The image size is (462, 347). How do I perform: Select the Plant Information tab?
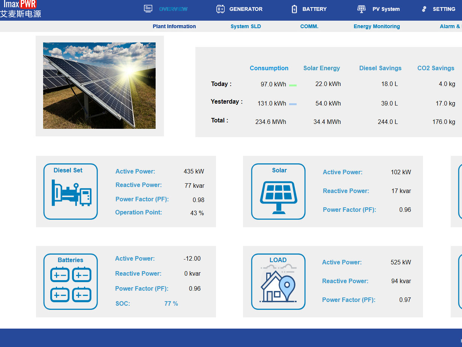(174, 26)
